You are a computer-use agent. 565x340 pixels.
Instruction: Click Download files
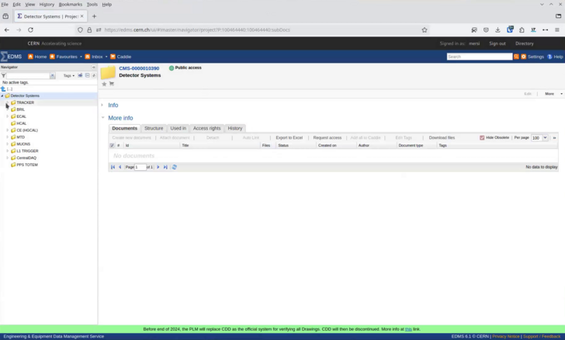(x=442, y=137)
